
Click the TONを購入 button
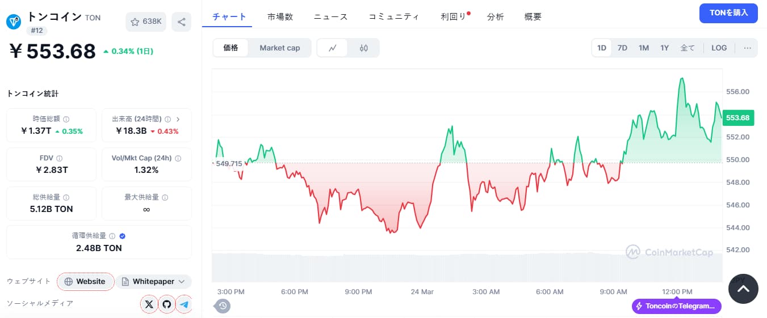(x=728, y=13)
